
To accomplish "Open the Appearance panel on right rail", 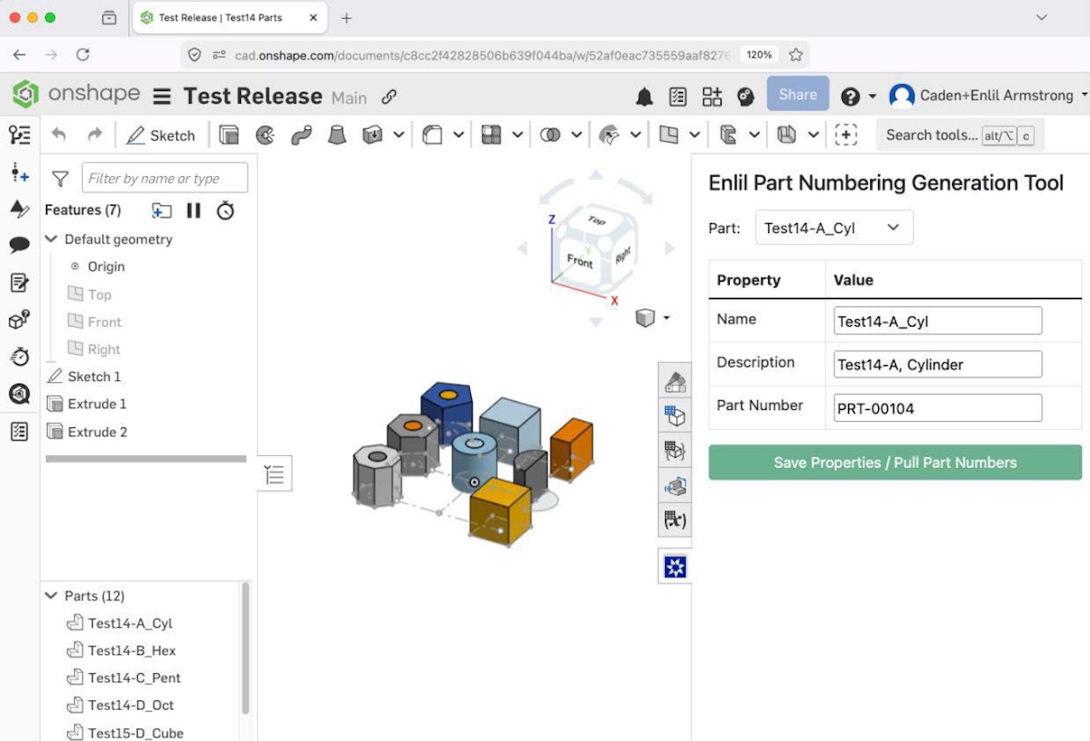I will click(x=675, y=381).
